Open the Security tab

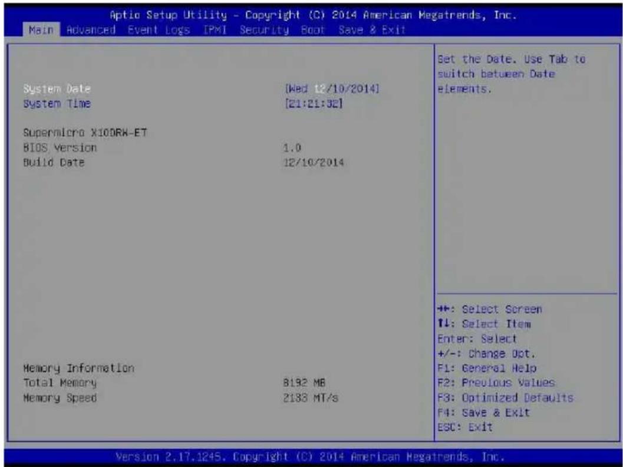pos(264,30)
